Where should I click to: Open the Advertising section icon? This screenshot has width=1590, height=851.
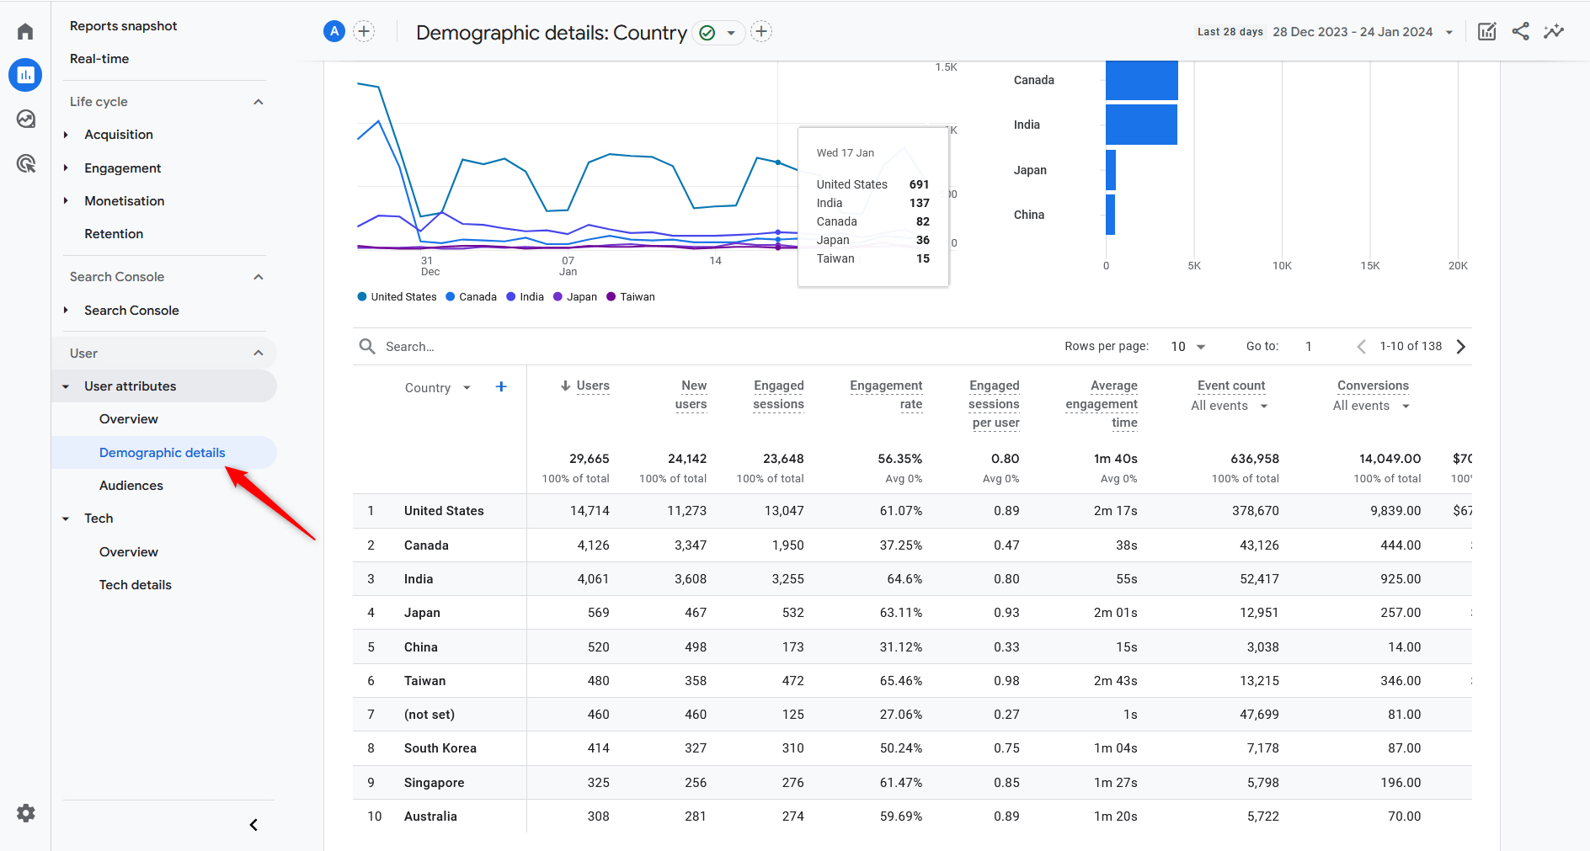point(24,162)
